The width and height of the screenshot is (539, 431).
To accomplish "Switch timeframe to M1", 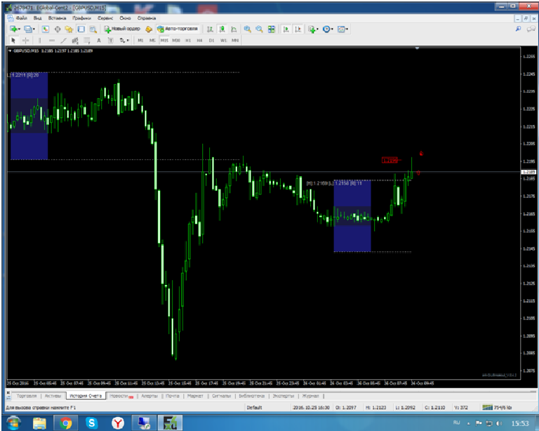I will click(140, 41).
